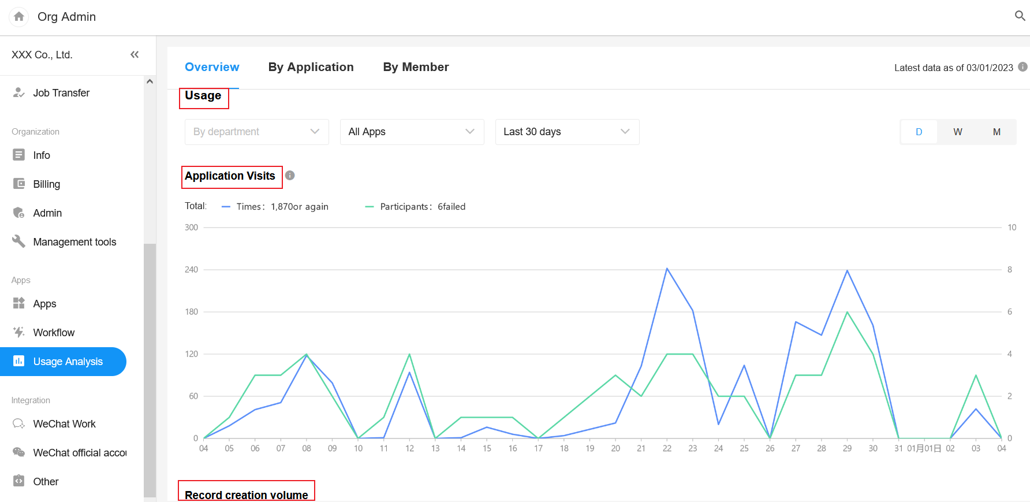Open Workflow in the sidebar
This screenshot has width=1030, height=502.
54,333
